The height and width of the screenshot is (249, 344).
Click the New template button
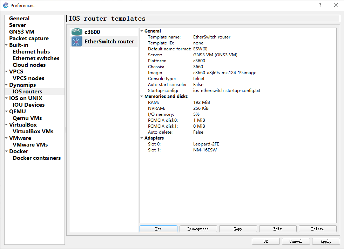click(x=158, y=229)
